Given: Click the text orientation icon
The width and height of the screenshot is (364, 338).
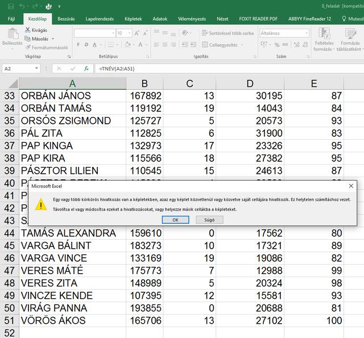Looking at the screenshot, I should click(x=185, y=33).
